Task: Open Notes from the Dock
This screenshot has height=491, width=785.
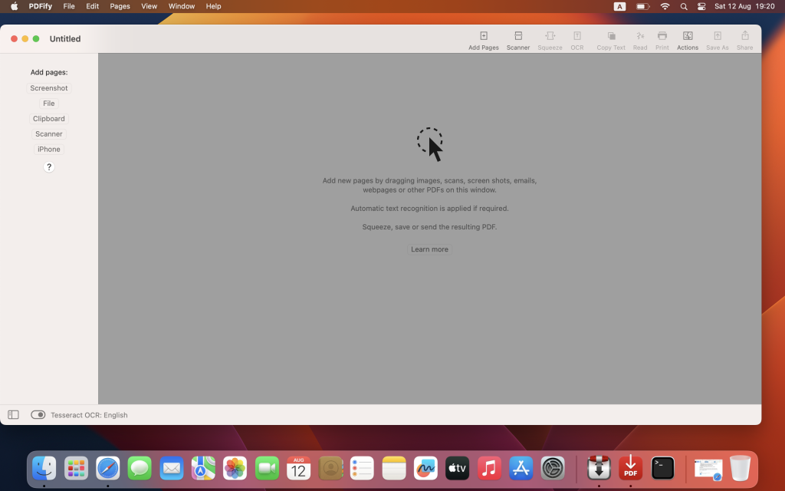Action: (x=394, y=468)
